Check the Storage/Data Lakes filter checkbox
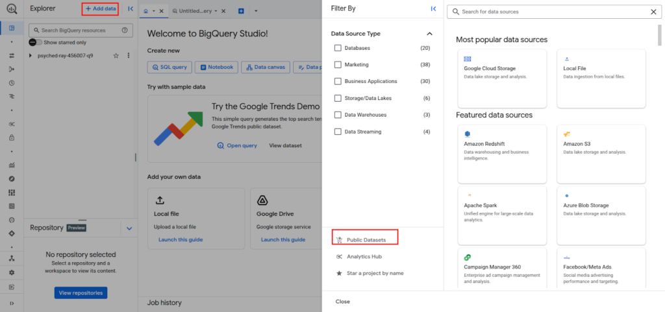 (x=338, y=98)
